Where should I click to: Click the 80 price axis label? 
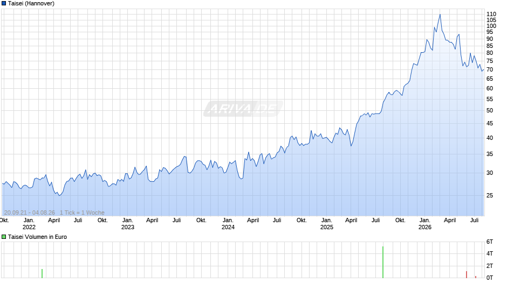(490, 53)
